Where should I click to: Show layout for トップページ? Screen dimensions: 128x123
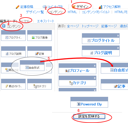click(x=90, y=26)
